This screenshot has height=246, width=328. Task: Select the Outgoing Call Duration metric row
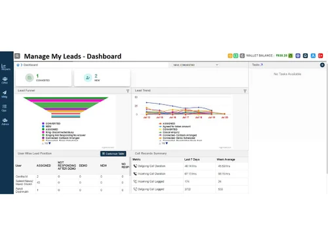[x=190, y=166]
